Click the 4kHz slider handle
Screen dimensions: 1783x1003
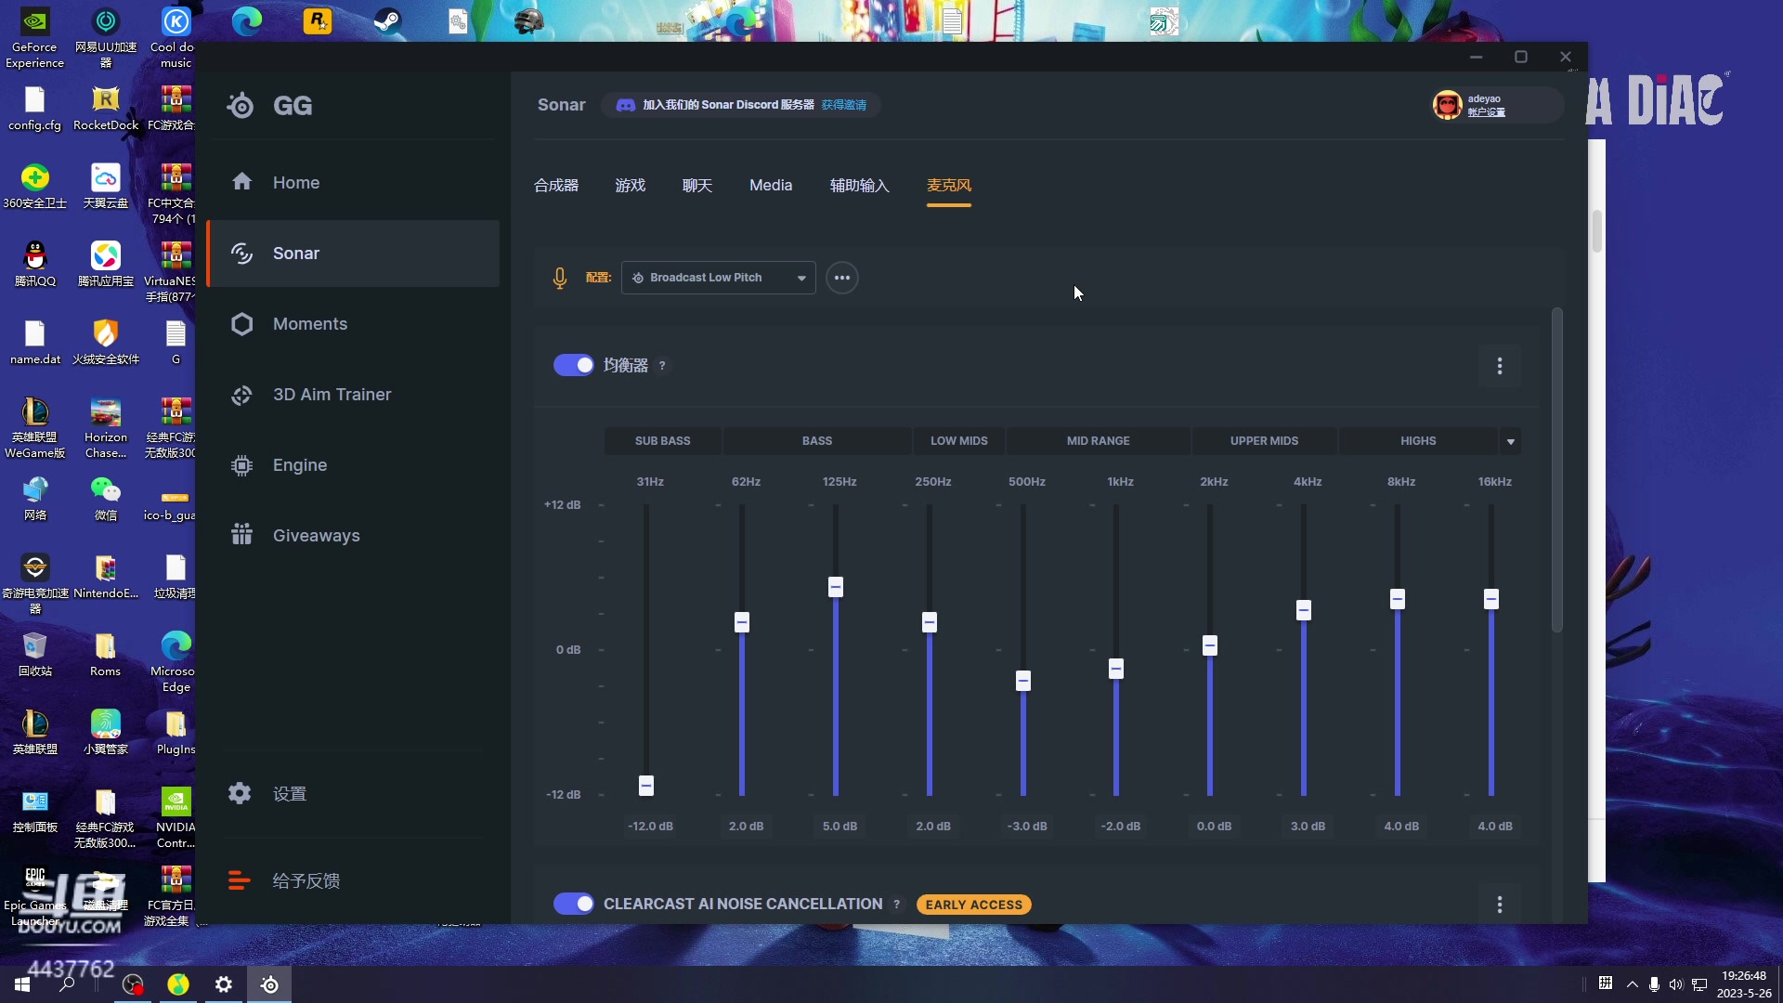(1304, 610)
